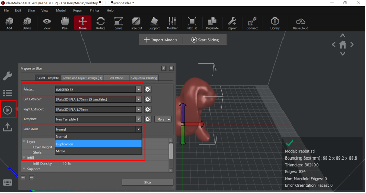366x193 pixels.
Task: Open the File menu
Action: coord(6,10)
